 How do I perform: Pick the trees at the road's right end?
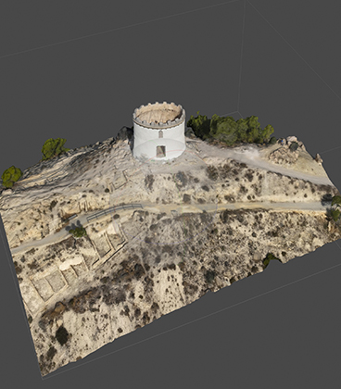(x=333, y=207)
